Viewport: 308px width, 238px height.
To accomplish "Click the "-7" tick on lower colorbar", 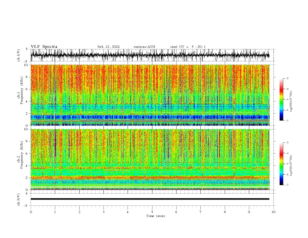I will (287, 185).
